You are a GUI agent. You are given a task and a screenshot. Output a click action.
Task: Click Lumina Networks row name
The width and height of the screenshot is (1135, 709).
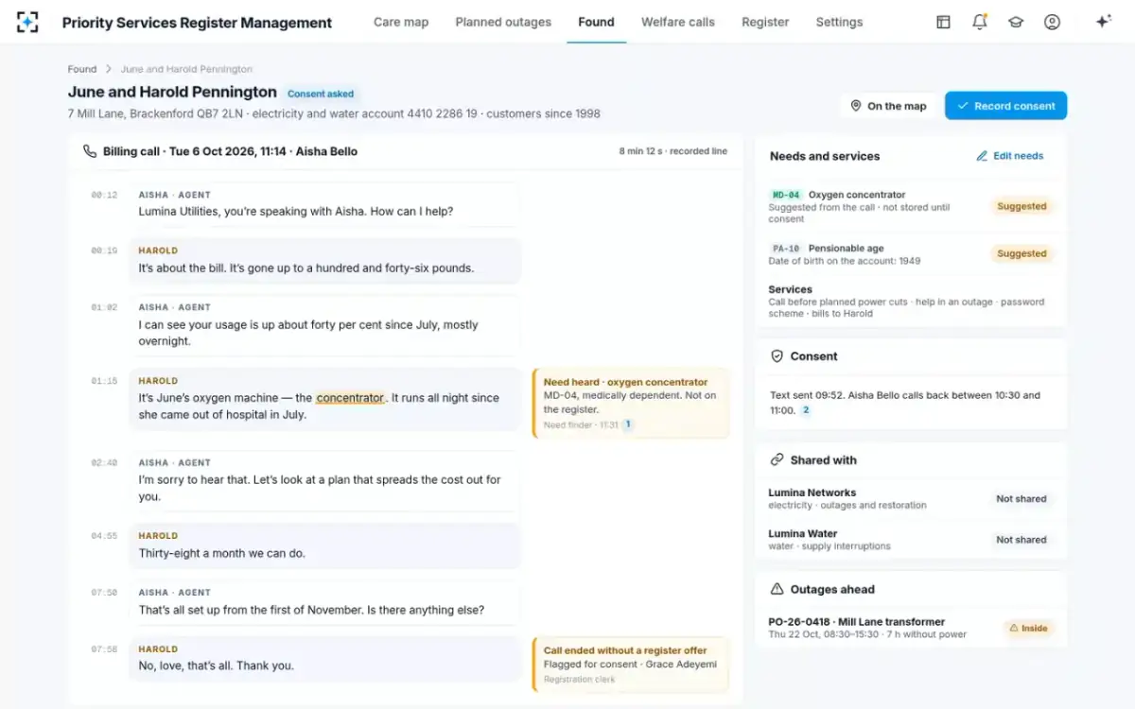[812, 493]
